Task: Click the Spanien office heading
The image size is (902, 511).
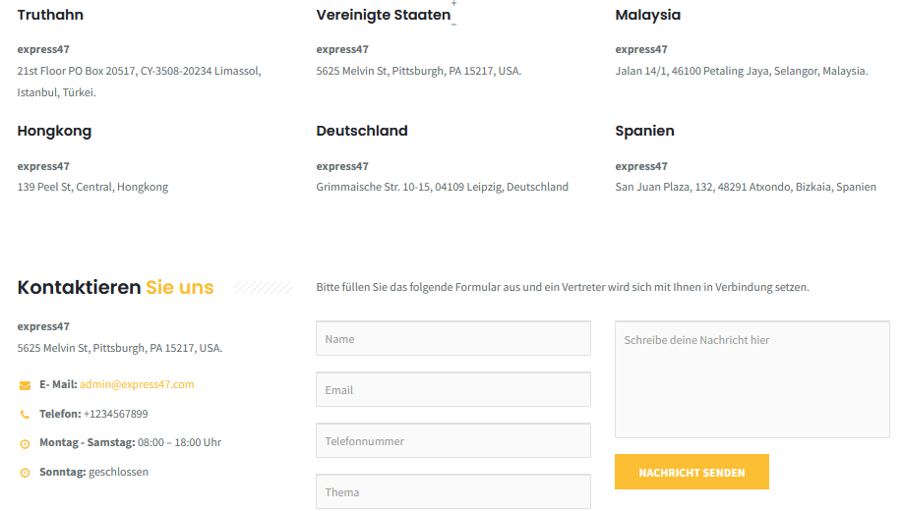Action: [644, 131]
